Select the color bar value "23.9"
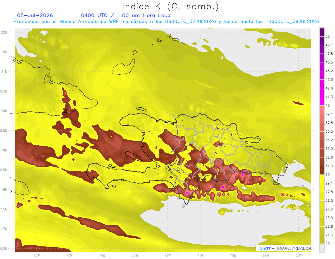 pos(329,218)
